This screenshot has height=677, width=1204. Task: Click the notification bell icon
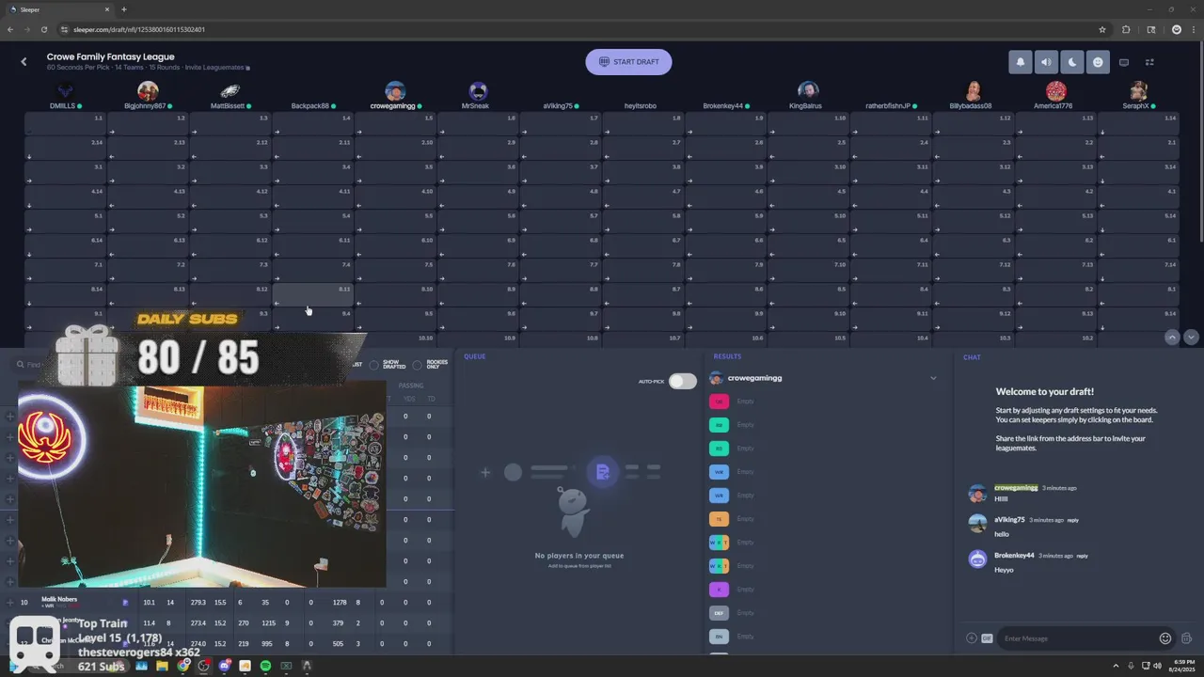coord(1020,62)
